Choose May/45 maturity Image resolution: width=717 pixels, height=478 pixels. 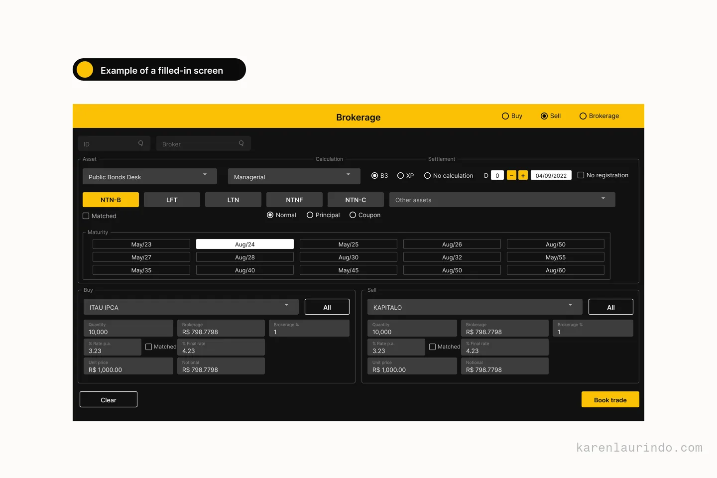[x=349, y=270]
